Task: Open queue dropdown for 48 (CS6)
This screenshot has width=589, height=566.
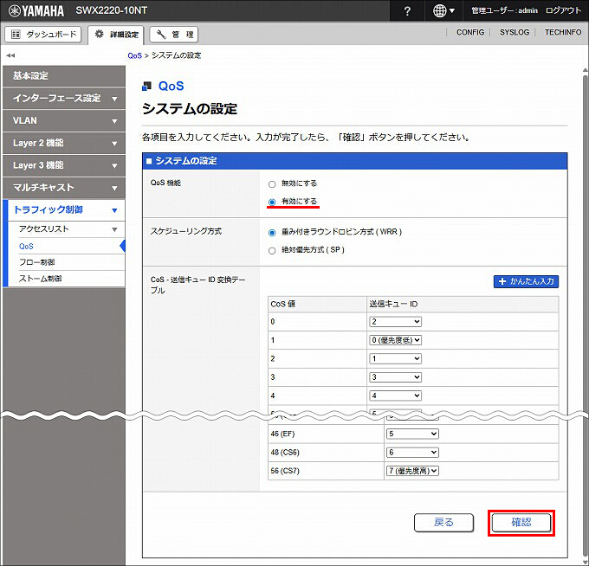Action: (x=412, y=453)
